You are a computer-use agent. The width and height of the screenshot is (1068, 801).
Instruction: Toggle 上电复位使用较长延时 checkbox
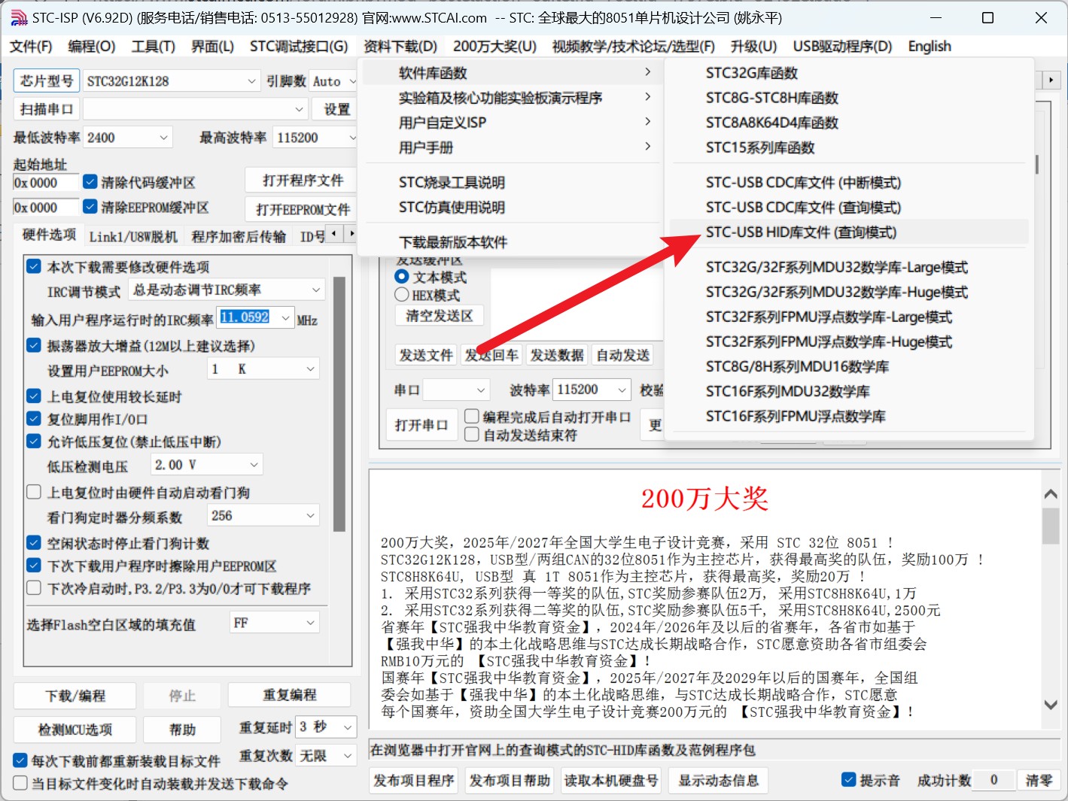click(x=34, y=396)
